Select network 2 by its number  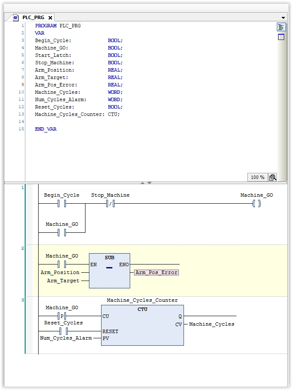pos(23,248)
